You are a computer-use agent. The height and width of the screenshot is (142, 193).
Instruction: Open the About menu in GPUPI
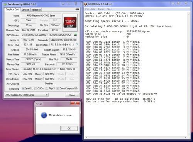click(x=101, y=9)
